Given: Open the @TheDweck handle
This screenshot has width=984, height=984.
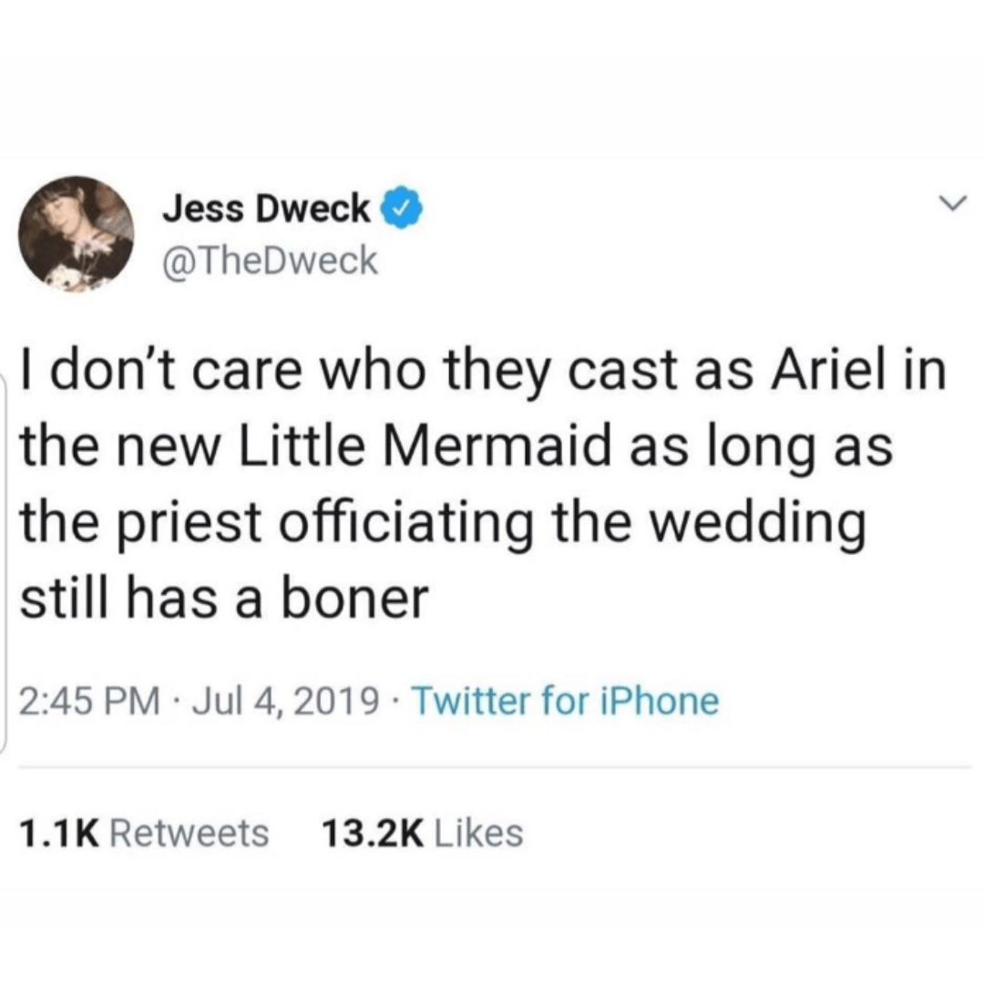Looking at the screenshot, I should 271,261.
